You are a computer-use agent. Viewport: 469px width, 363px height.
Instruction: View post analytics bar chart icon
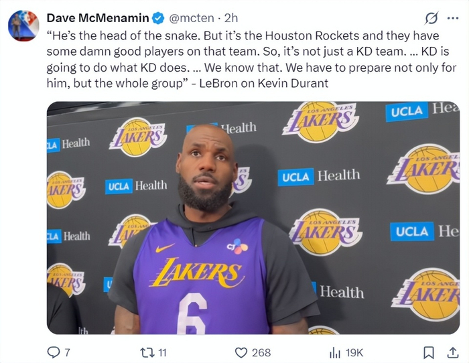point(335,352)
